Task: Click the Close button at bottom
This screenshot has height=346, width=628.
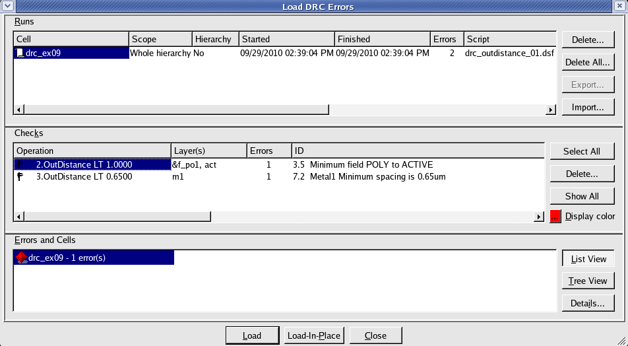Action: (375, 335)
